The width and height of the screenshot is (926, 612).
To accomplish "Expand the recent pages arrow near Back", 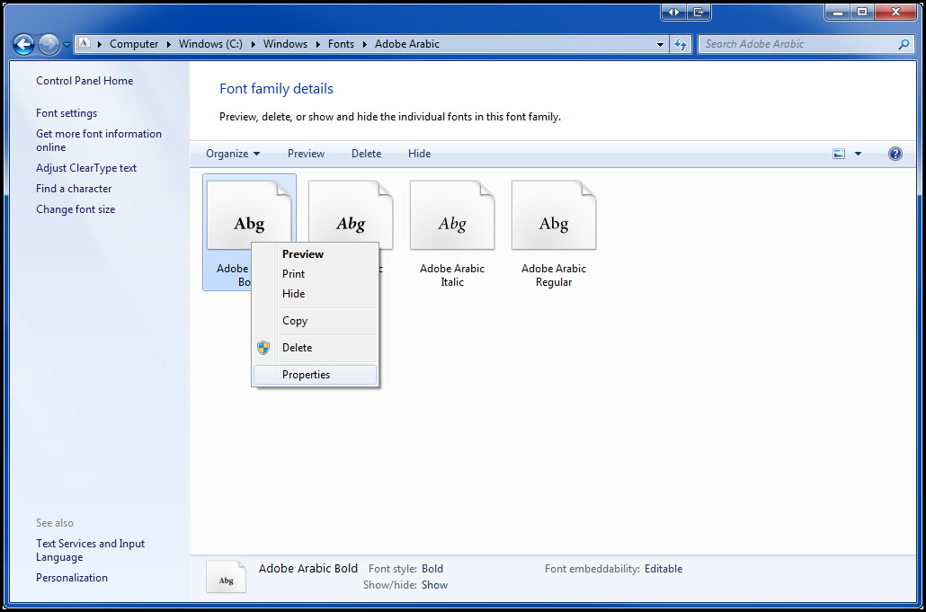I will (67, 45).
